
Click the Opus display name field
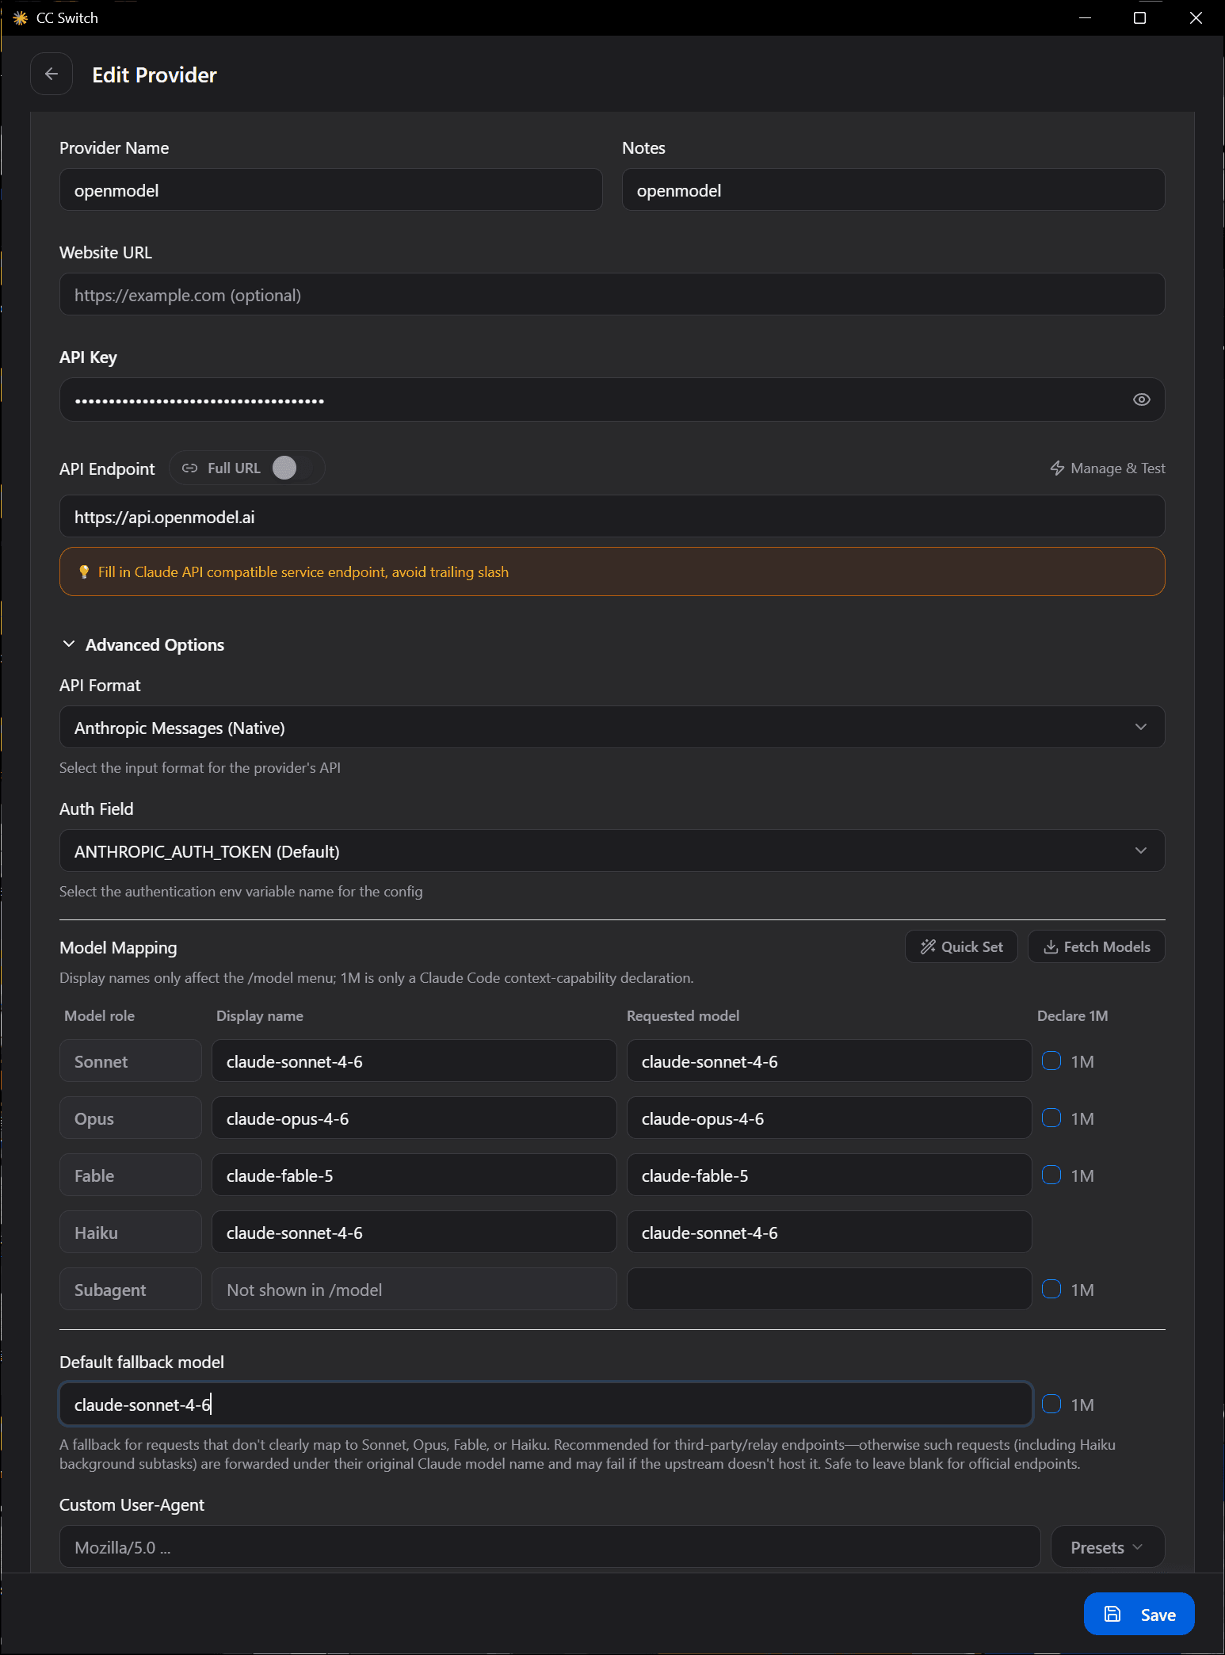[414, 1118]
